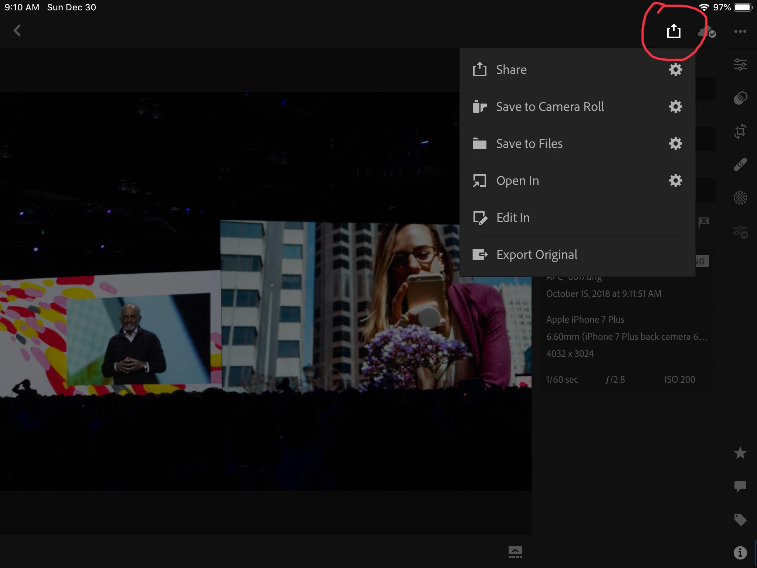Select the Healing brush tool
Viewport: 757px width, 568px height.
pos(740,165)
